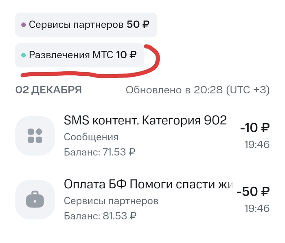The height and width of the screenshot is (243, 285).
Task: Click Сервисы партнеров label under the Оплата БФ entry
Action: (x=111, y=201)
